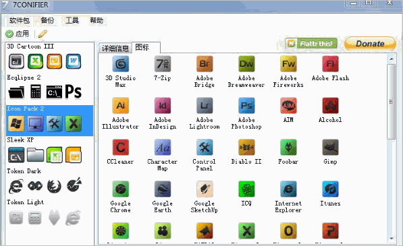Switch to the 图标 tab
The image size is (403, 246).
coord(146,47)
